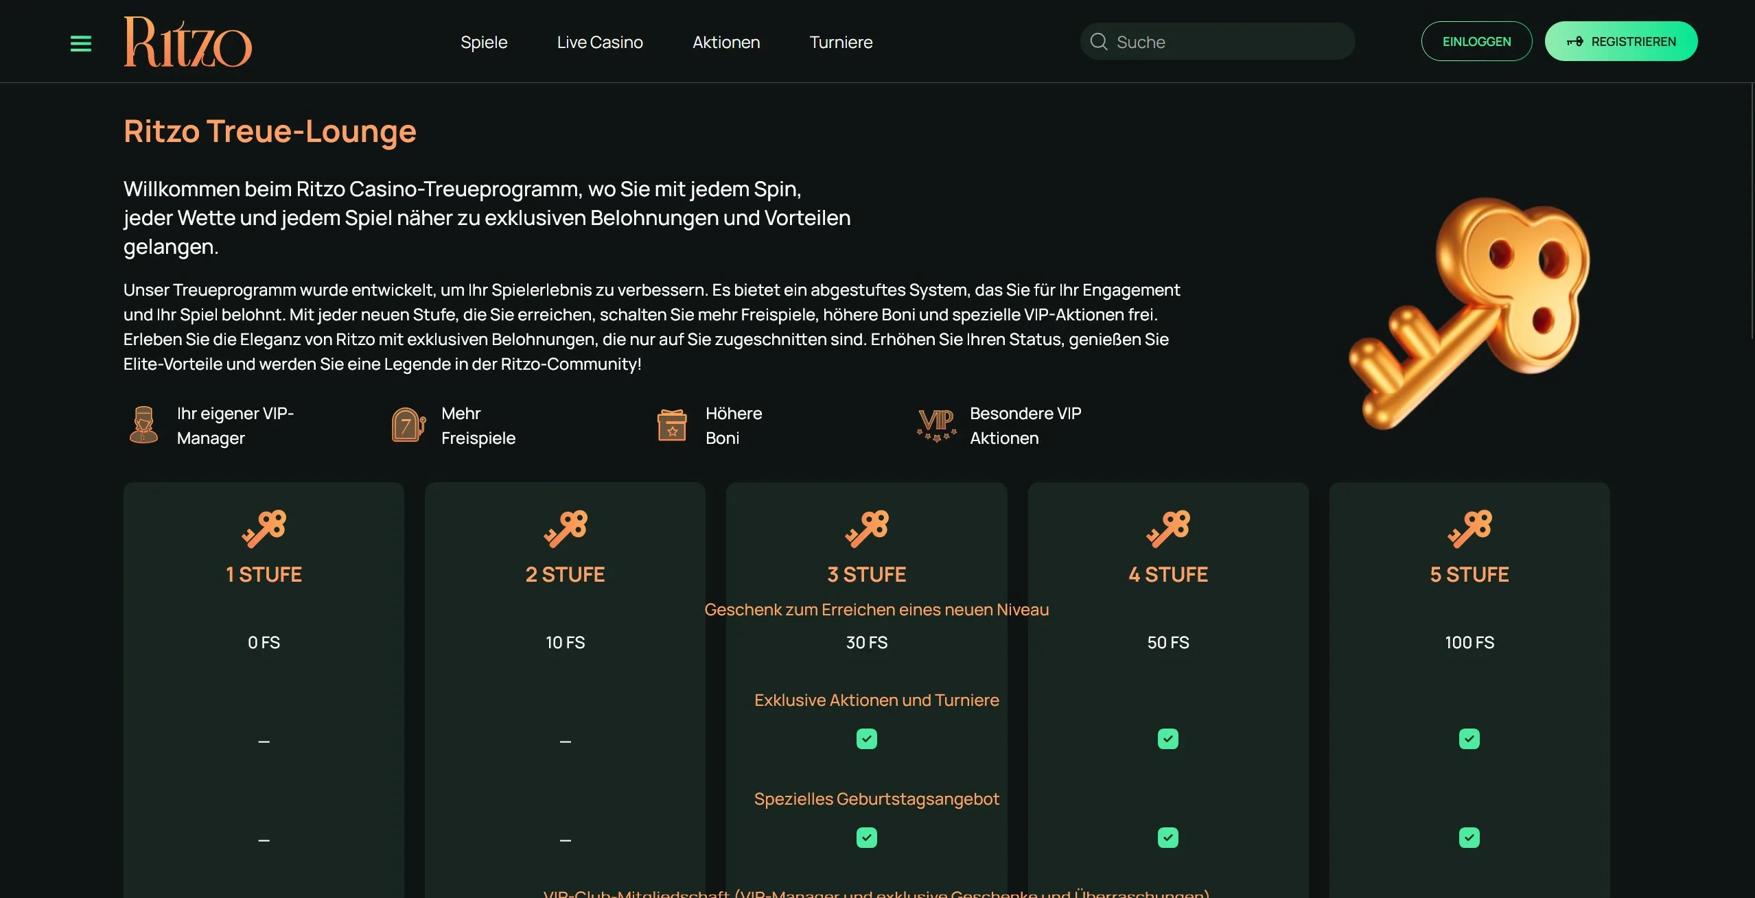Click the search magnifier icon
Image resolution: width=1755 pixels, height=898 pixels.
click(x=1099, y=42)
